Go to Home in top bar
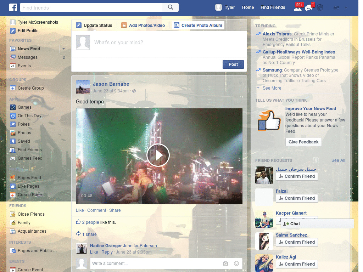The image size is (363, 272). 248,7
